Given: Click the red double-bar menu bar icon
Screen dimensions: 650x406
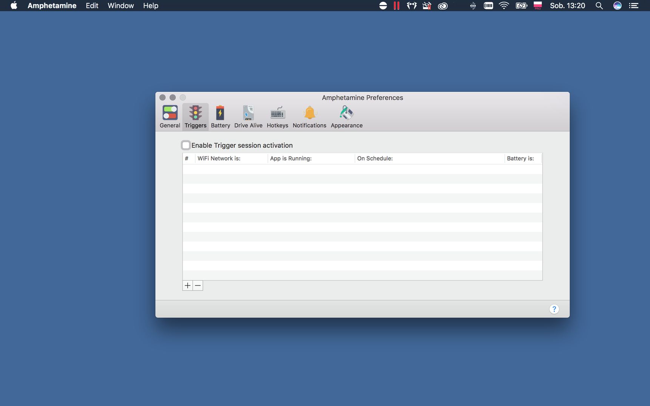Looking at the screenshot, I should point(396,6).
